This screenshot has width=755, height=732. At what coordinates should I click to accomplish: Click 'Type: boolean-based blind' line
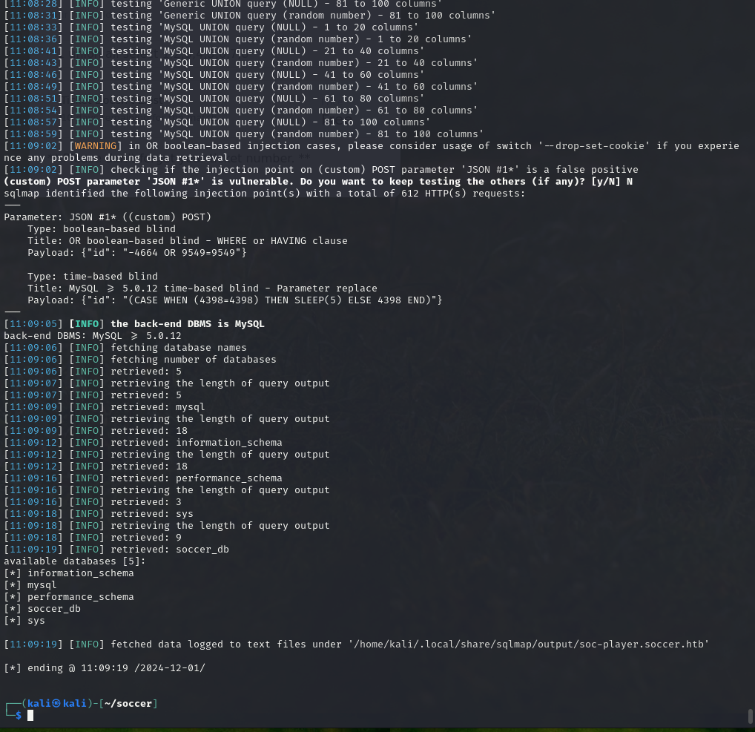[x=102, y=229]
